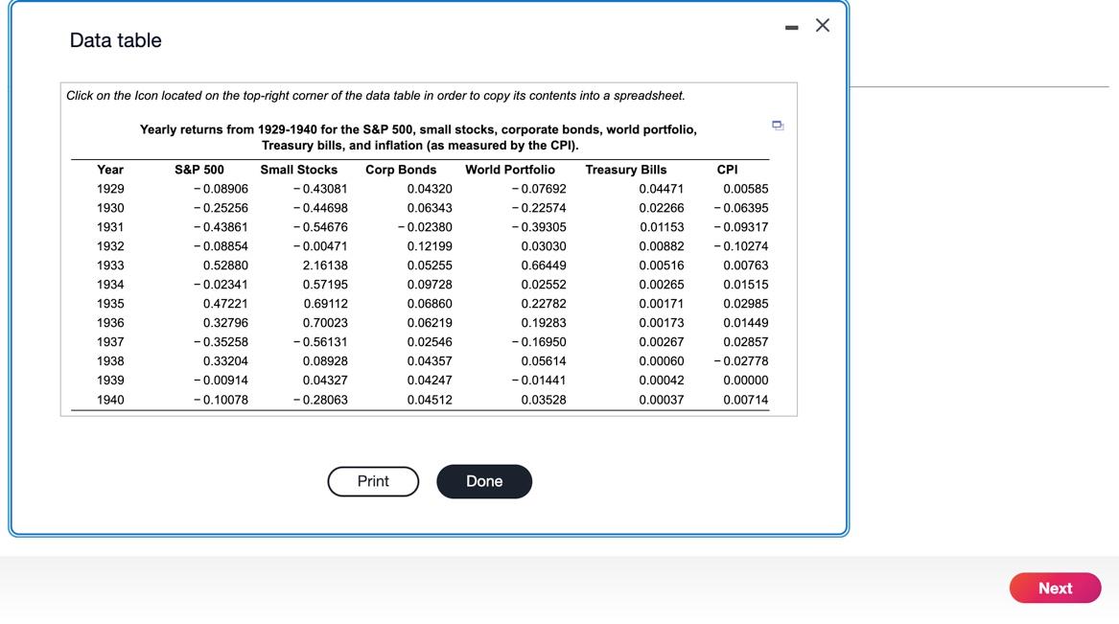Click the Corp Bonds column header
Image resolution: width=1119 pixels, height=624 pixels.
[401, 169]
